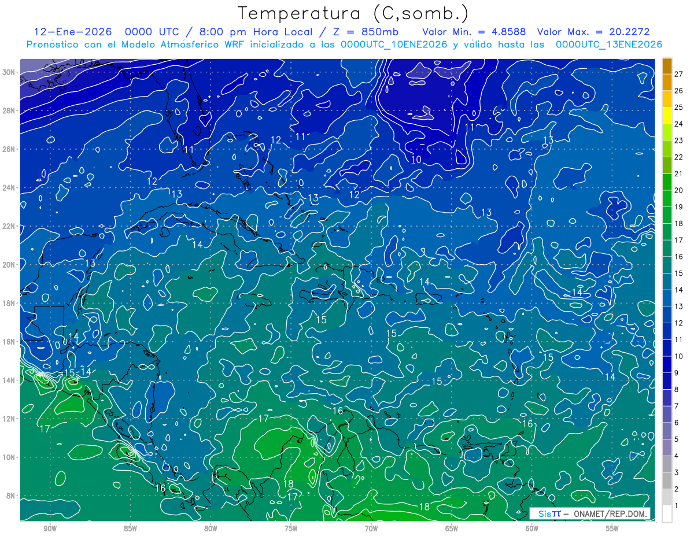This screenshot has height=536, width=694.
Task: Click the 70W longitude label
Action: [371, 528]
